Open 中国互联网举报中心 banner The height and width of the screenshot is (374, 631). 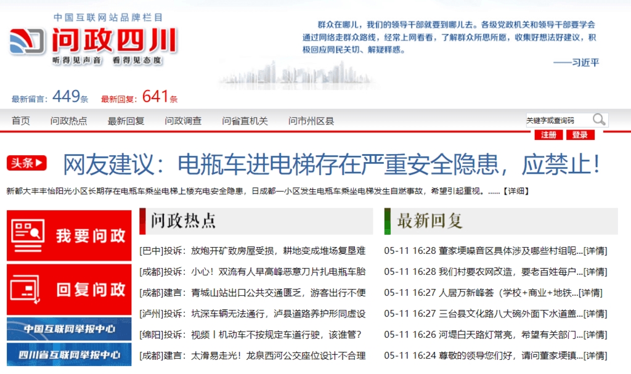[x=69, y=328]
